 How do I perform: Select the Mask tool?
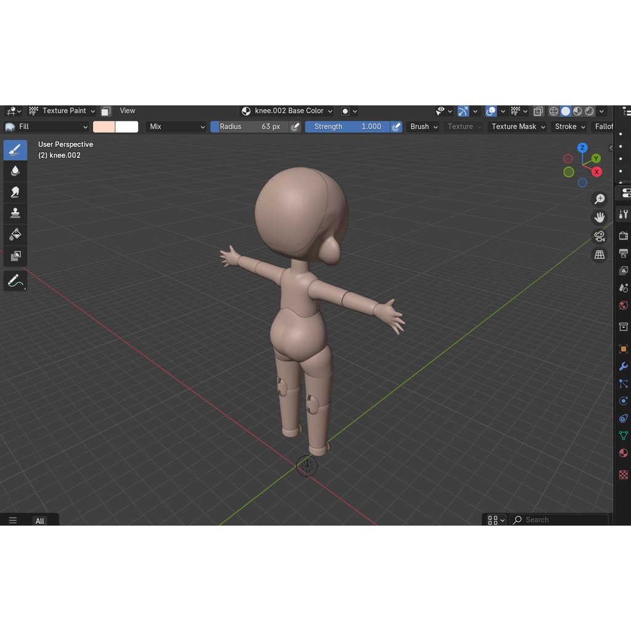point(15,256)
